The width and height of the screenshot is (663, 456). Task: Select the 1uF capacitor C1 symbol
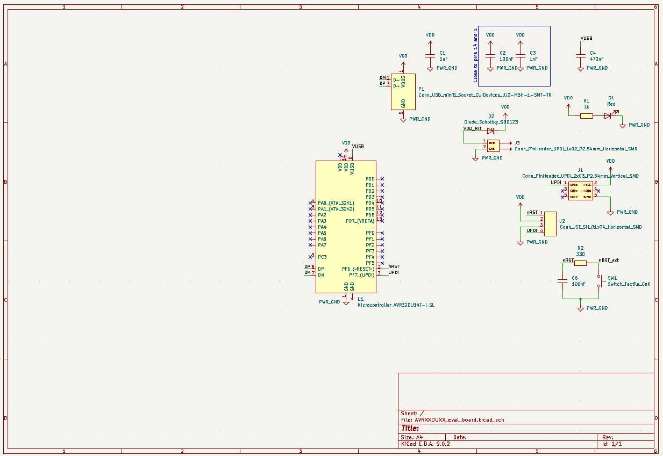[x=430, y=56]
